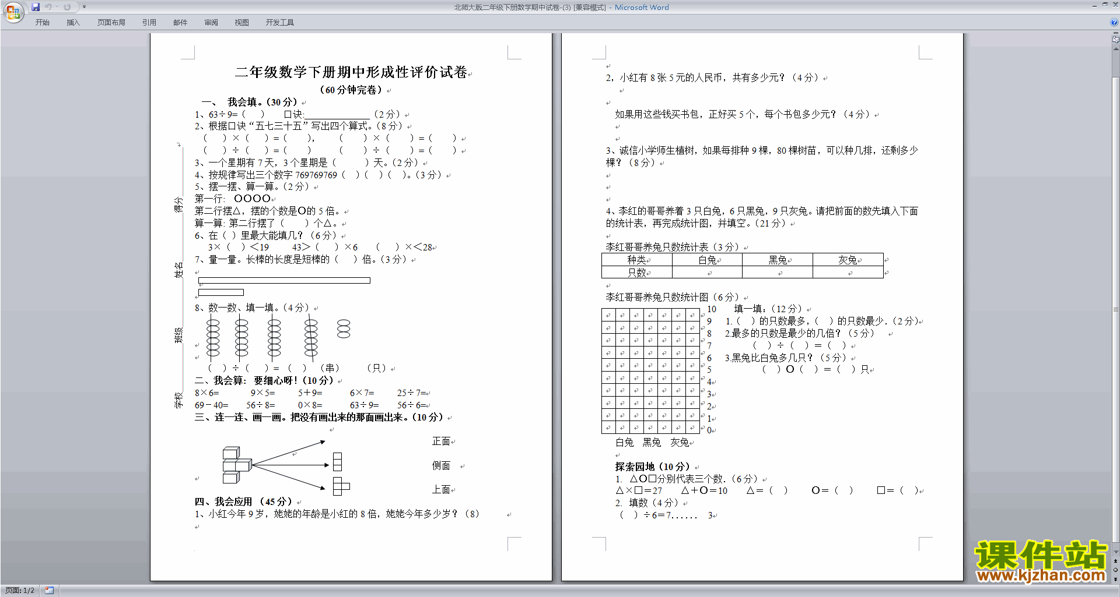Open the 邮件 ribbon tab
This screenshot has height=597, width=1120.
coord(180,23)
